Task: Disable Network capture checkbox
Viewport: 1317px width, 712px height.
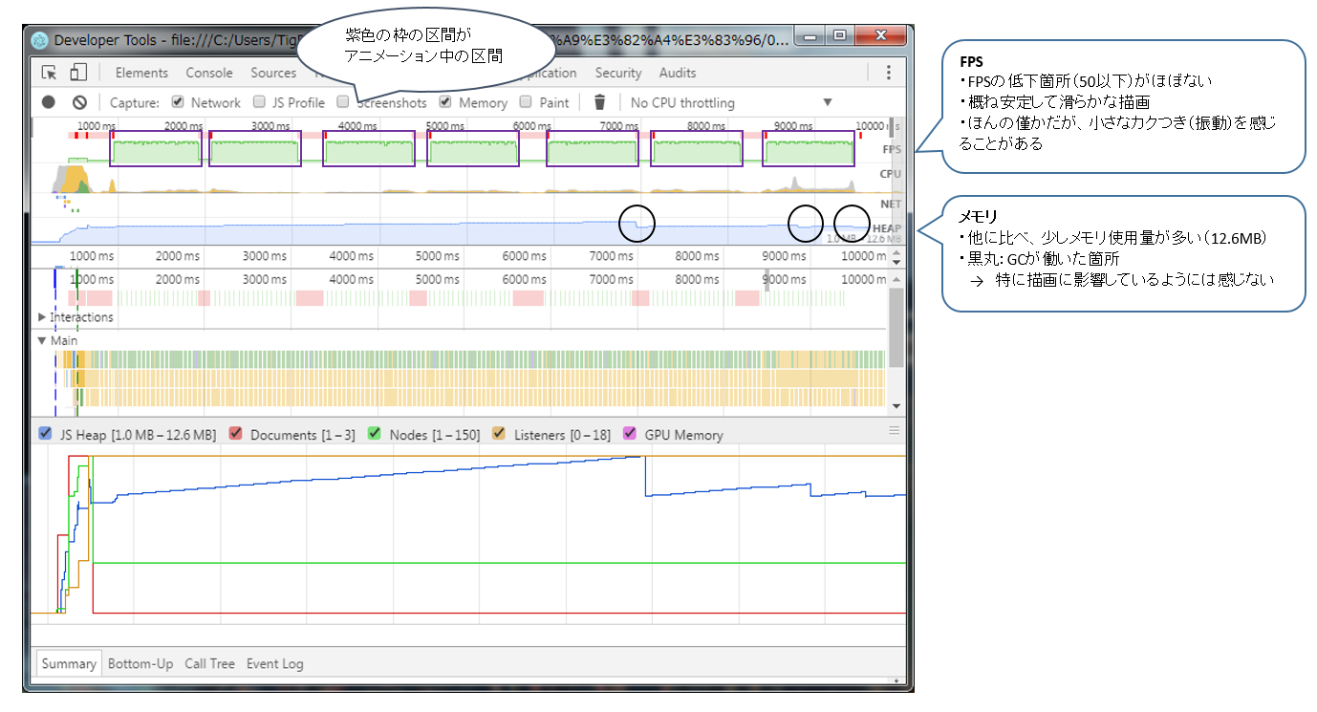Action: pos(178,102)
